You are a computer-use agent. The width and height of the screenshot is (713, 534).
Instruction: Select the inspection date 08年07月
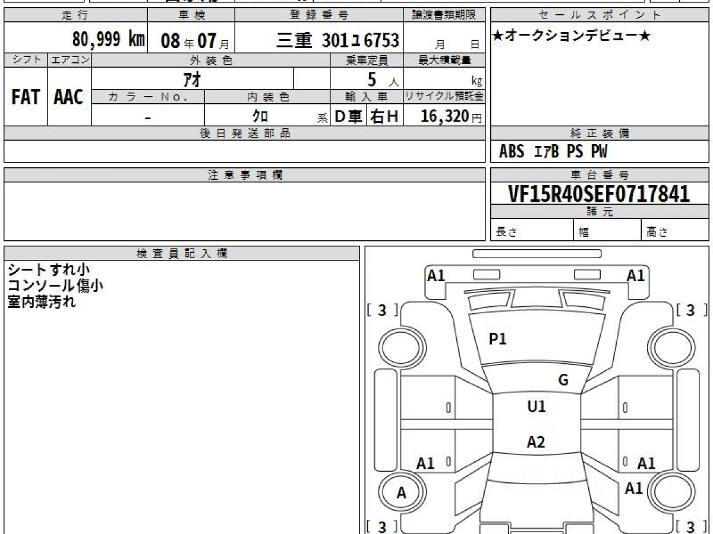tap(194, 41)
